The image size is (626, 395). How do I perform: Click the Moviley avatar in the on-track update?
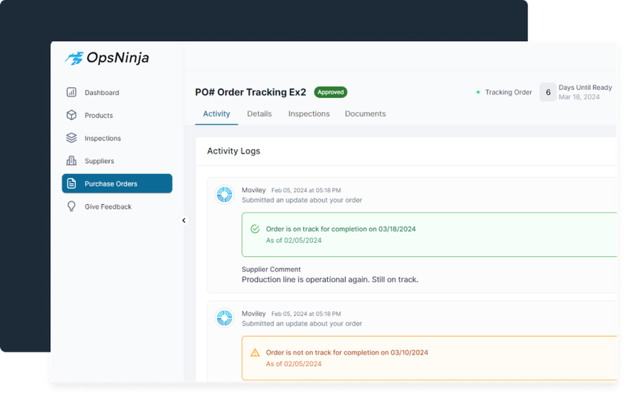tap(224, 195)
